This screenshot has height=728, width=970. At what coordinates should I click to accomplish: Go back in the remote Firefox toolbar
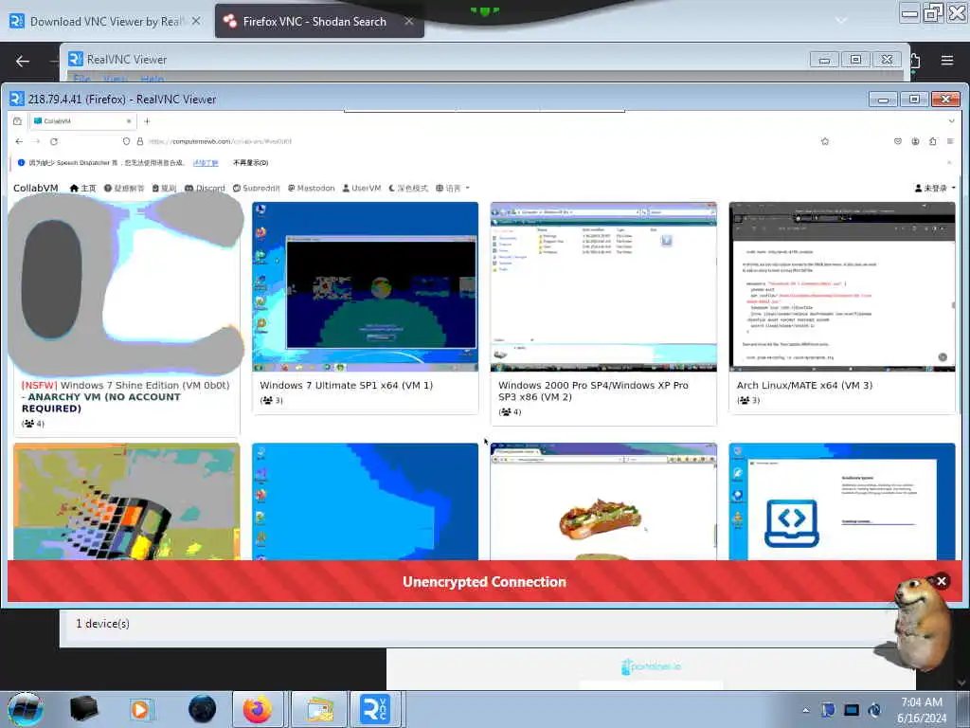point(19,142)
